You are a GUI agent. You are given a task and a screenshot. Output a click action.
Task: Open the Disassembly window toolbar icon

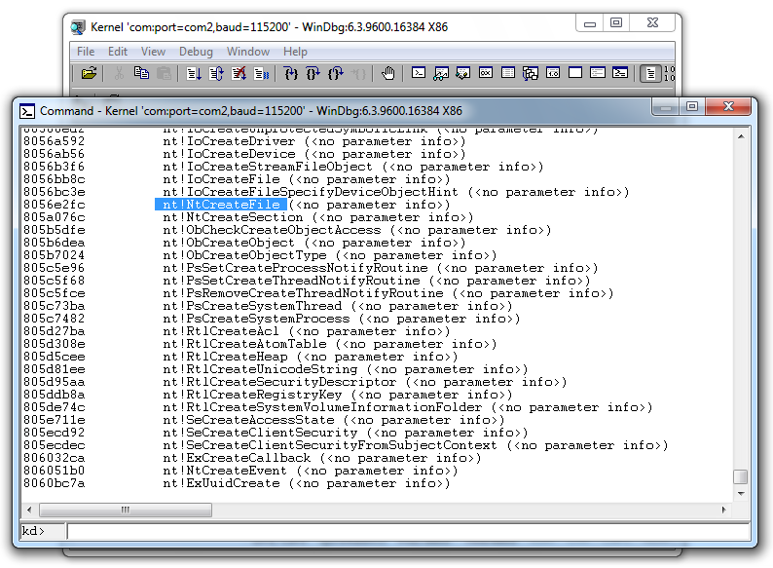pos(553,73)
